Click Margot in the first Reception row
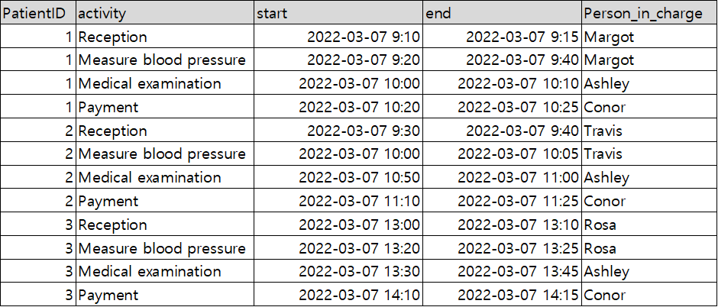Image resolution: width=718 pixels, height=307 pixels. (608, 37)
